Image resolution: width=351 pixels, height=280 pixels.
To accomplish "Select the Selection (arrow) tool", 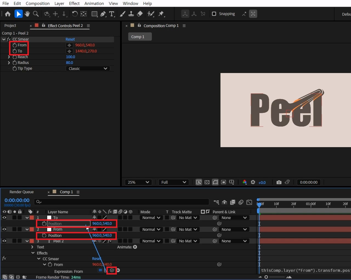I will pyautogui.click(x=18, y=14).
